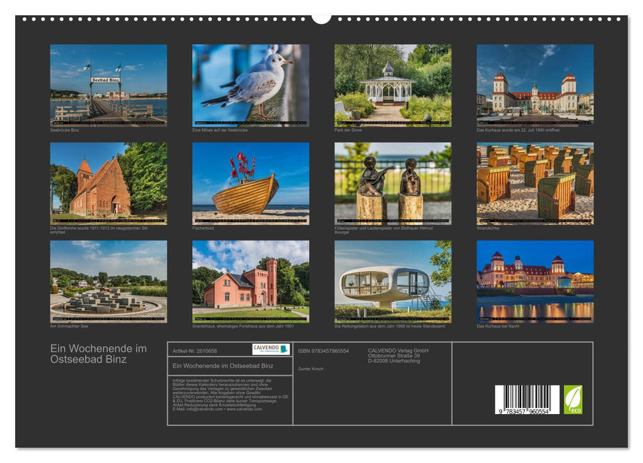
Task: Select the Gunter Kirsch author label
Action: (311, 369)
